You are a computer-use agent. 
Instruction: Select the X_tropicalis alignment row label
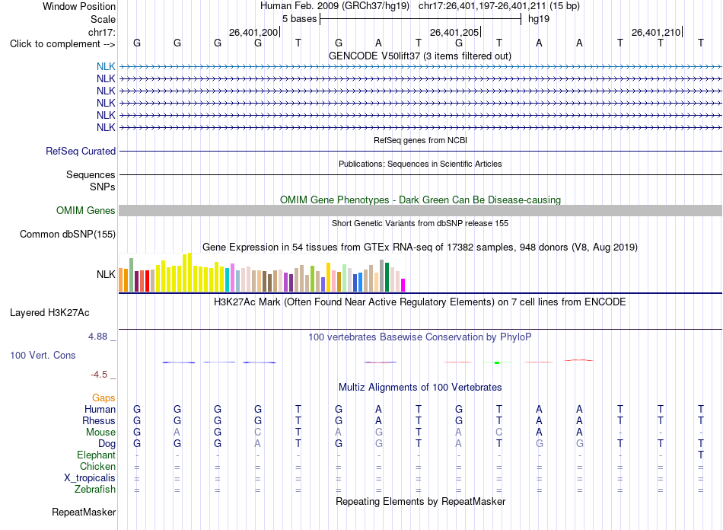click(90, 478)
